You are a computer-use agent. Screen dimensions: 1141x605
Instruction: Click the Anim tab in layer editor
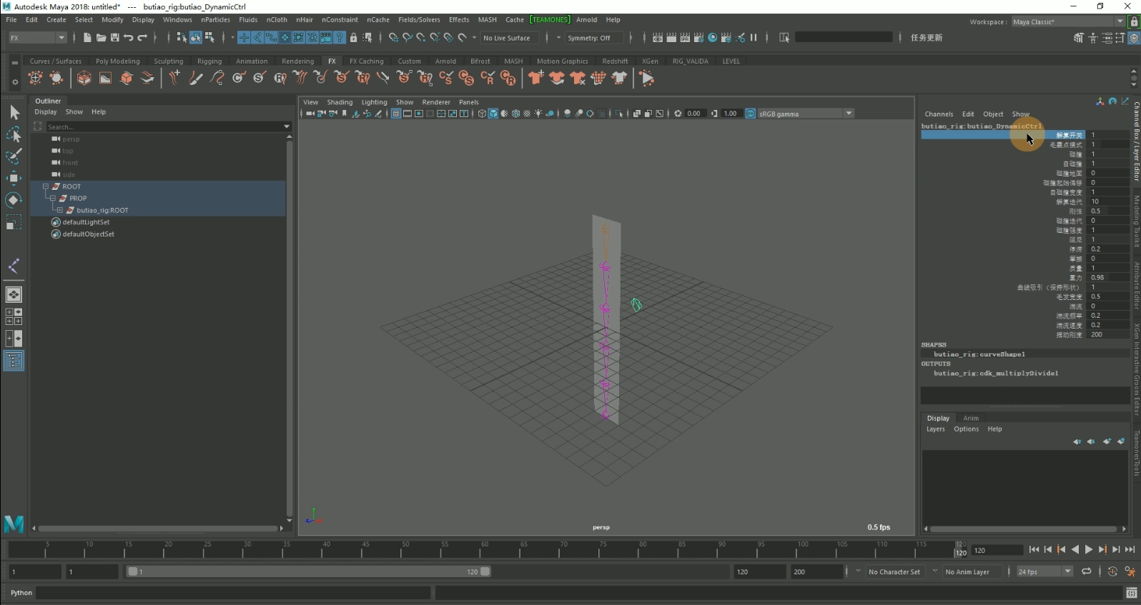pos(970,419)
